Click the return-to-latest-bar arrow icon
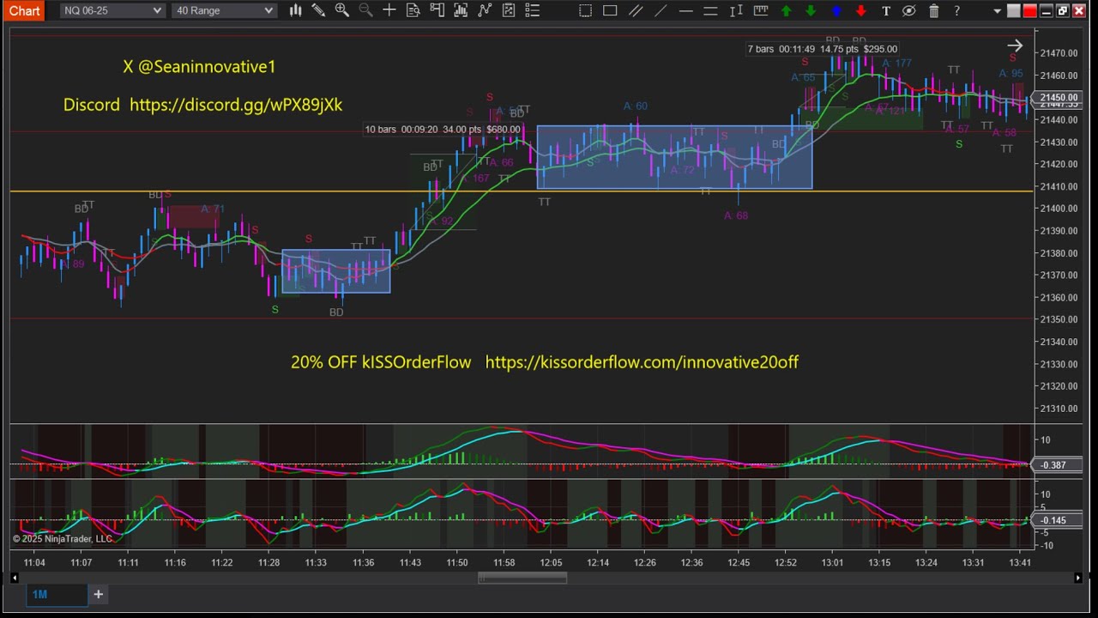The image size is (1098, 618). click(x=1015, y=46)
